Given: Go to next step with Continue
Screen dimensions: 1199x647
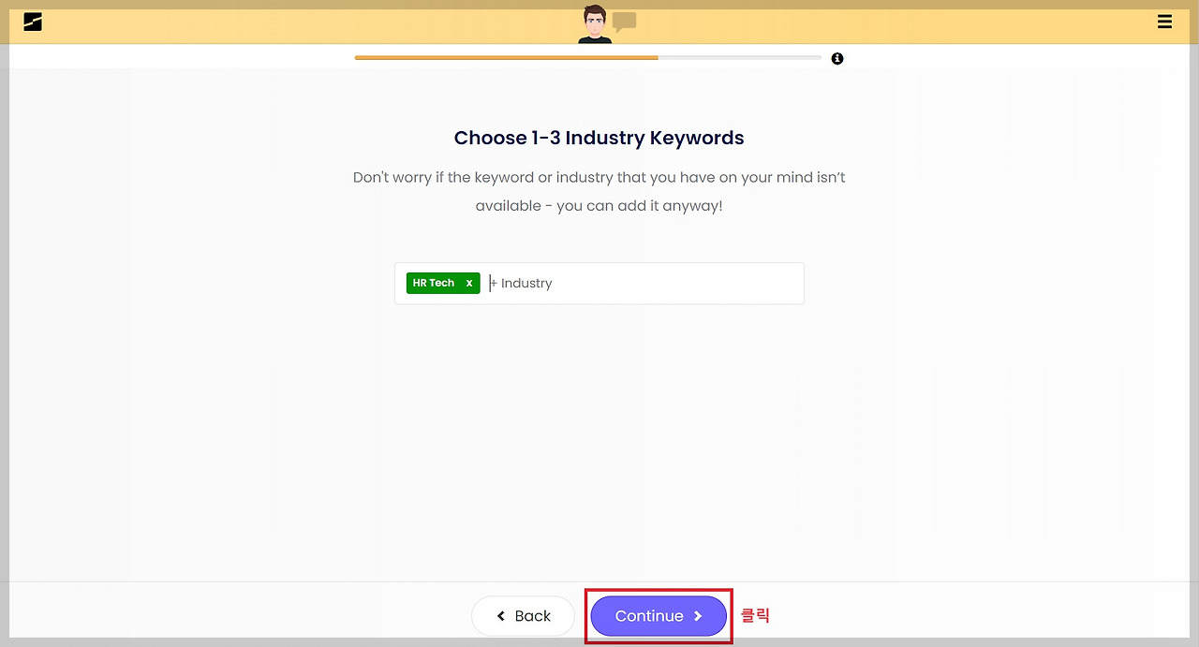Looking at the screenshot, I should pyautogui.click(x=659, y=616).
